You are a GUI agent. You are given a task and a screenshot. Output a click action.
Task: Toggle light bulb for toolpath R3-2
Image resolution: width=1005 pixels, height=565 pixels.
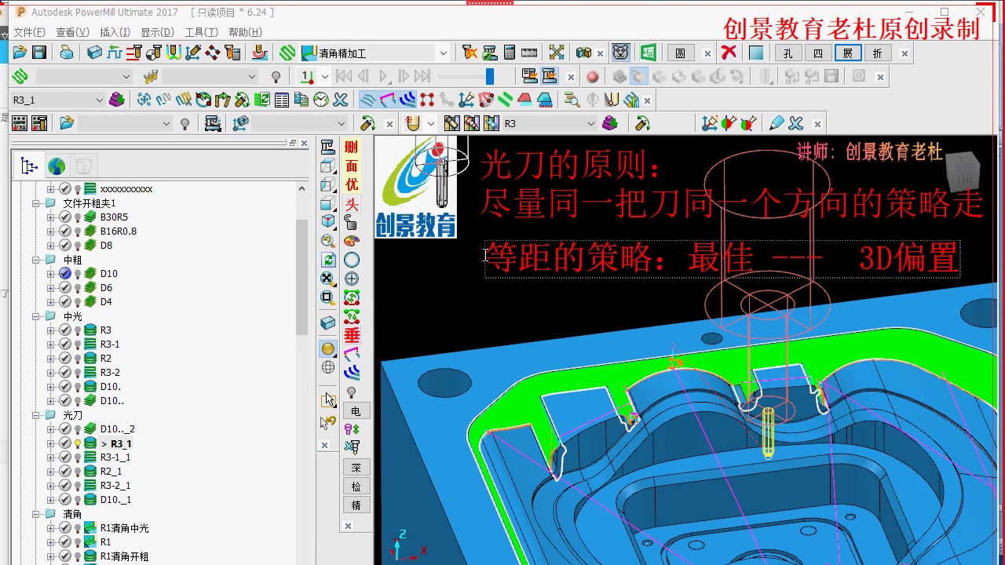pyautogui.click(x=78, y=372)
